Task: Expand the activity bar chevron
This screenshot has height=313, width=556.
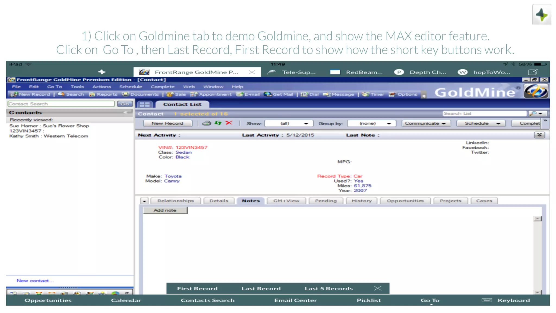Action: (x=539, y=135)
